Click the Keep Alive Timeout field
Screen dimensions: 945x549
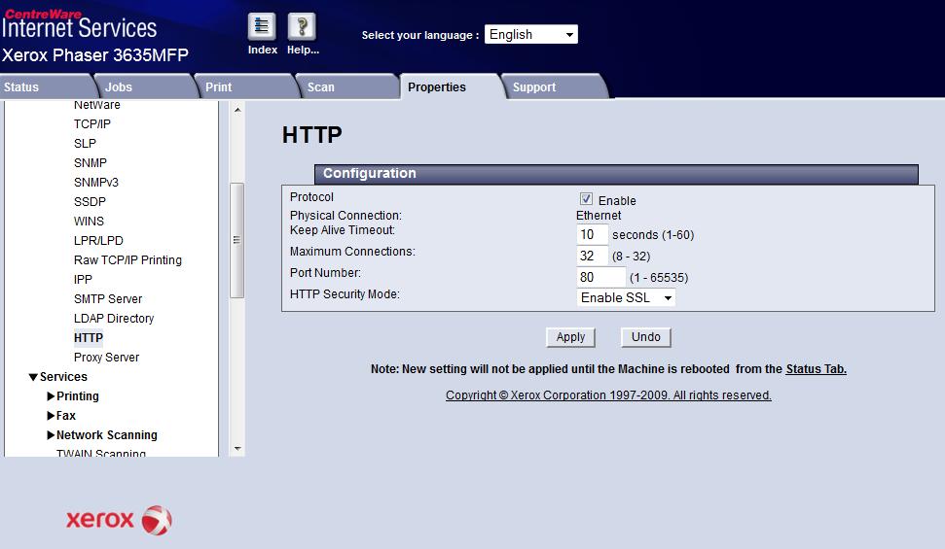(x=592, y=234)
